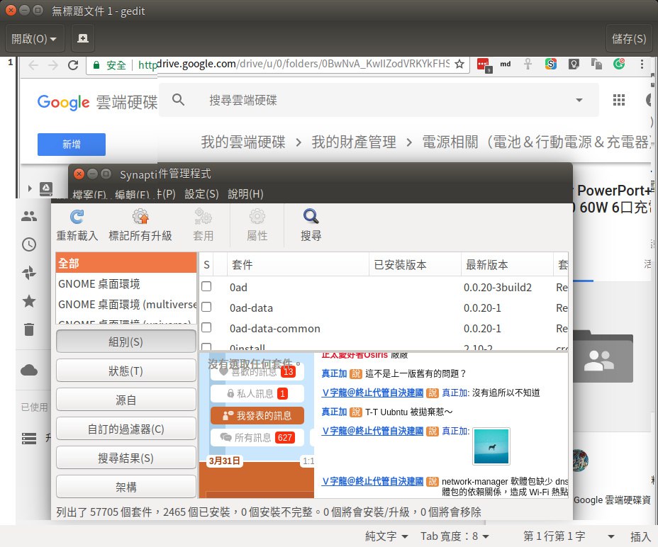Click Synaptic 源自 filter button

point(126,400)
